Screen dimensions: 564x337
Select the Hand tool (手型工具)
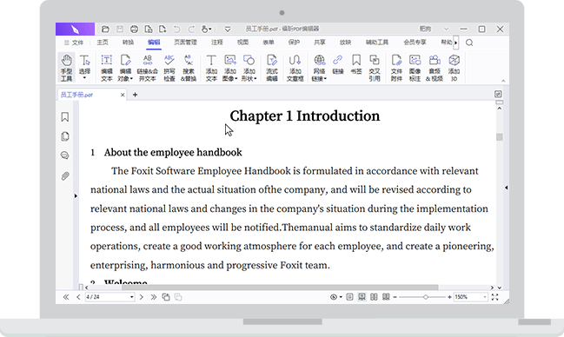tap(67, 68)
